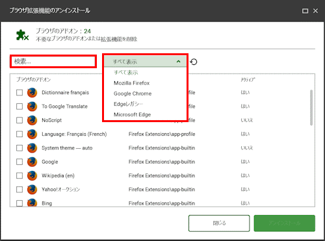Image resolution: width=325 pixels, height=241 pixels.
Task: Click Firefox icon beside System theme — auto
Action: coord(32,148)
